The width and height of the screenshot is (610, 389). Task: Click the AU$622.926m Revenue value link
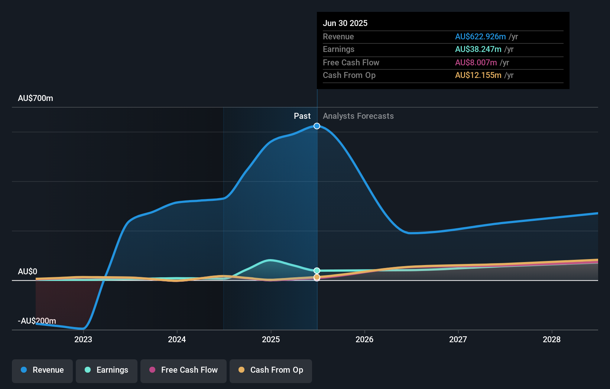point(480,36)
